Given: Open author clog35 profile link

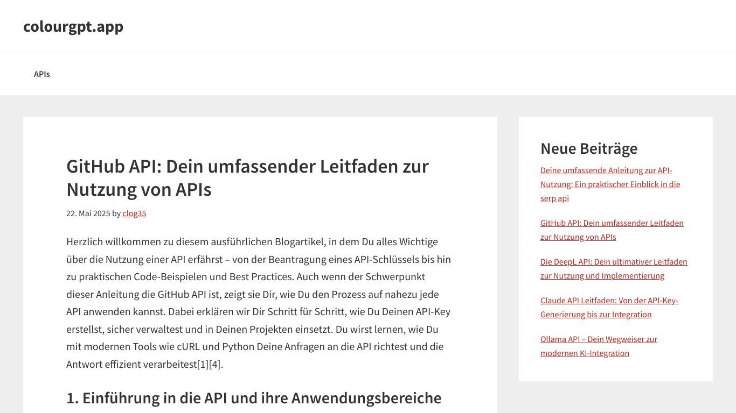Looking at the screenshot, I should click(x=134, y=213).
